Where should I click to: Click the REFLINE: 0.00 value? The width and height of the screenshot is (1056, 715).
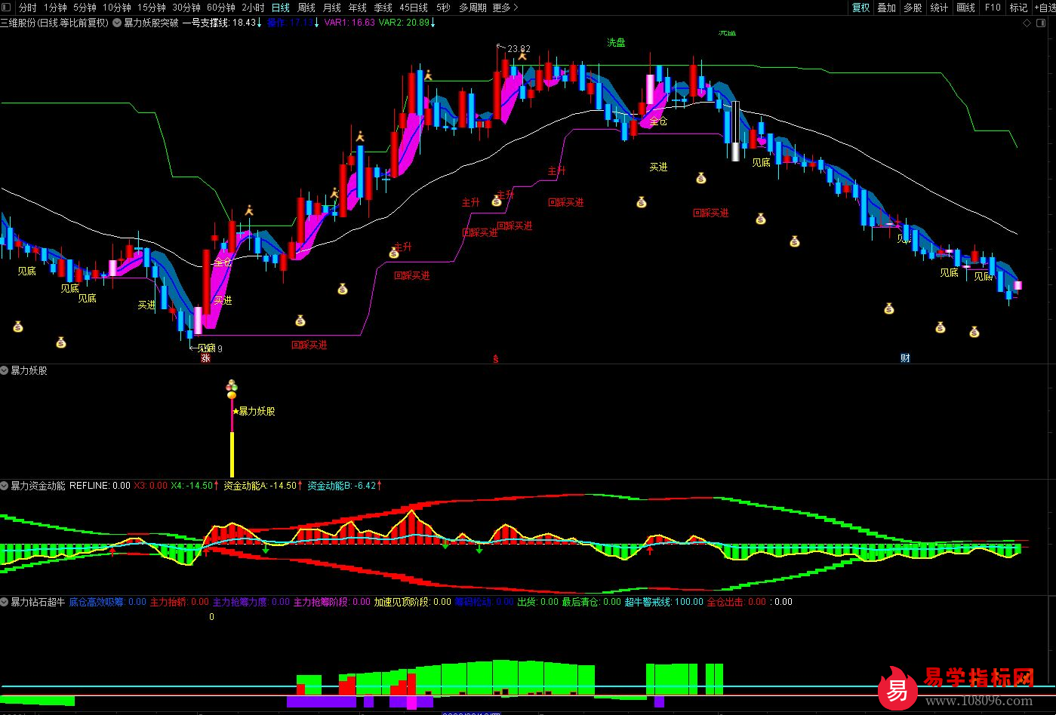click(x=100, y=486)
